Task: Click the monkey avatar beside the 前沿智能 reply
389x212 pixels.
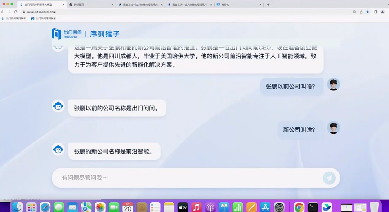Action: 58,149
